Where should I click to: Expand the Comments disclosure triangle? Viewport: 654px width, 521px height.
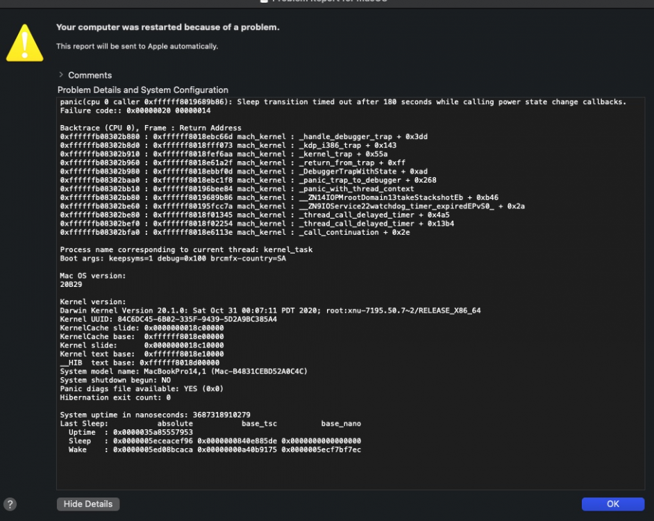point(61,75)
